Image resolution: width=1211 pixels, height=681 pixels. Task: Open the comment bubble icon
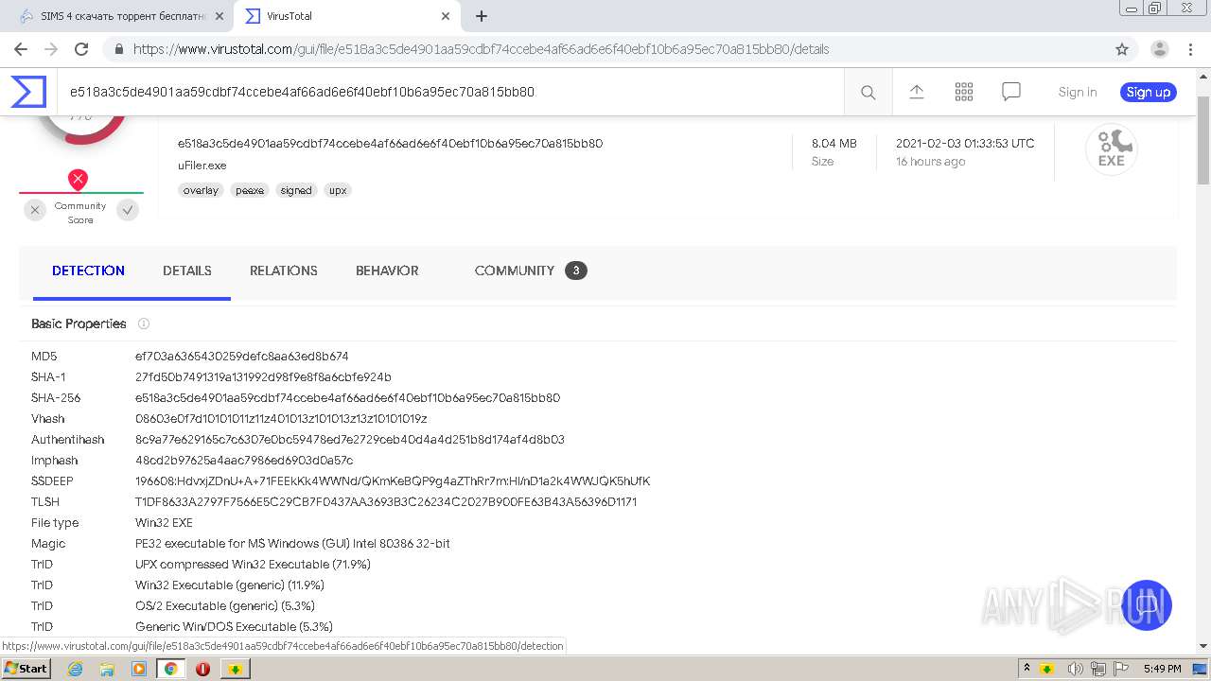[x=1011, y=92]
